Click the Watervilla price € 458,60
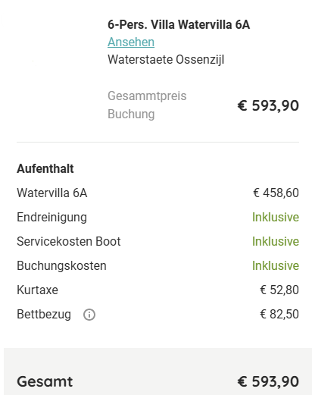Screen dimensions: 312x395 [276, 193]
